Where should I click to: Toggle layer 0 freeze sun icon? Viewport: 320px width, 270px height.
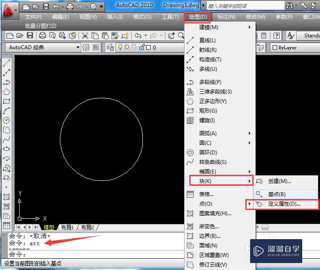[x=127, y=47]
